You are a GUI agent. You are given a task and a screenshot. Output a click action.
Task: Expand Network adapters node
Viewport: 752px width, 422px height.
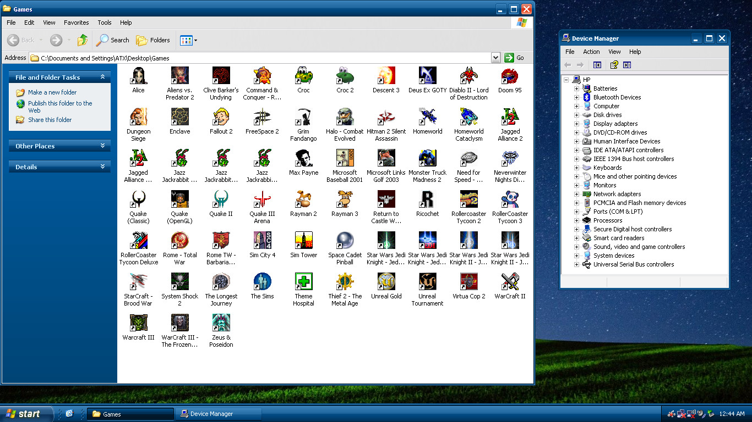[x=577, y=194]
